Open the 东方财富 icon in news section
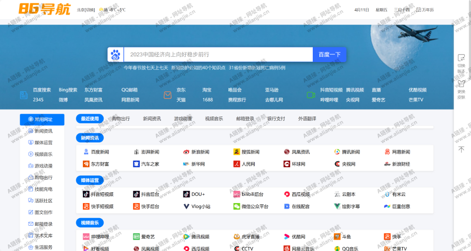 (86, 164)
